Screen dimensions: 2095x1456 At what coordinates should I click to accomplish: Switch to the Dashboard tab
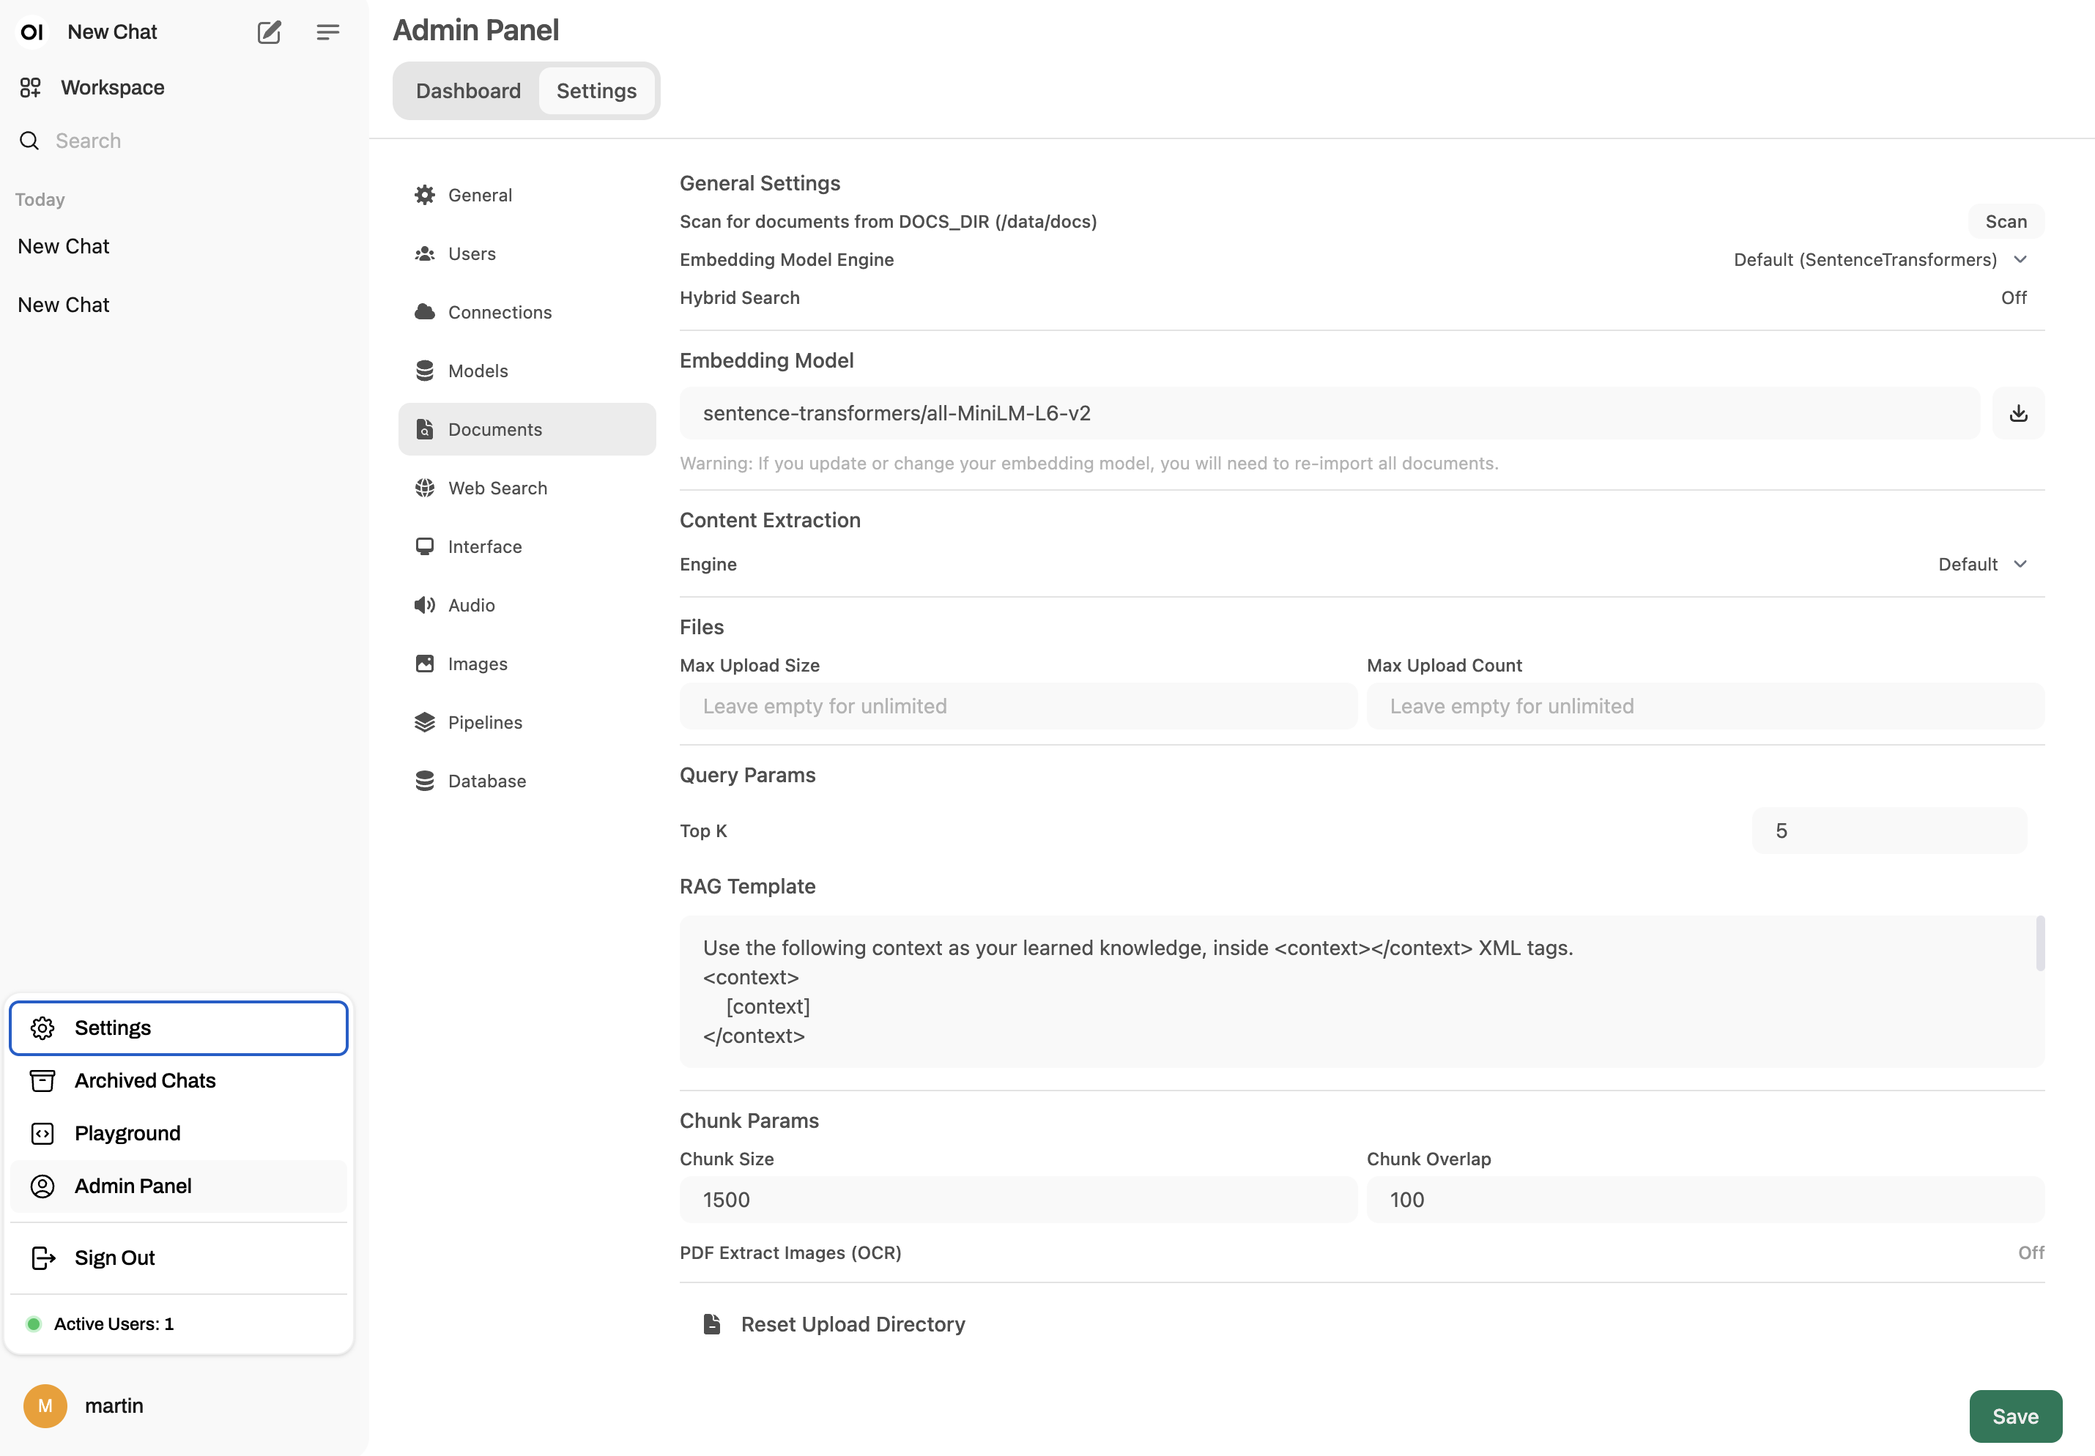(468, 92)
